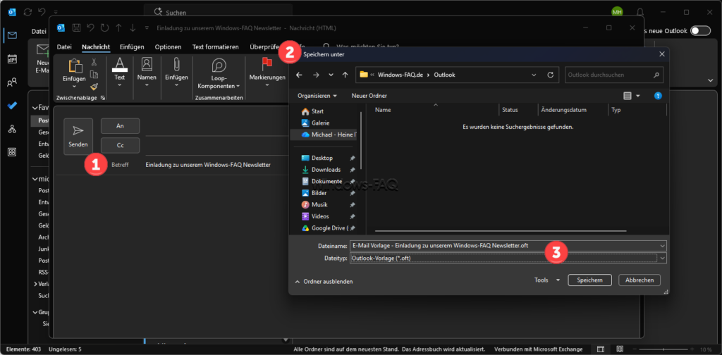Click Speichern button
Image resolution: width=722 pixels, height=355 pixels.
point(590,280)
